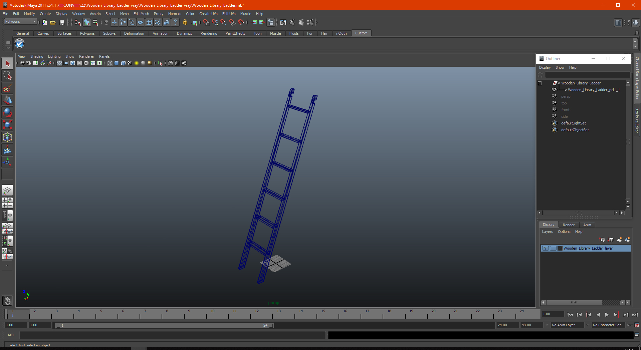Open the Outliner Show menu
This screenshot has height=350, width=641.
(x=560, y=67)
